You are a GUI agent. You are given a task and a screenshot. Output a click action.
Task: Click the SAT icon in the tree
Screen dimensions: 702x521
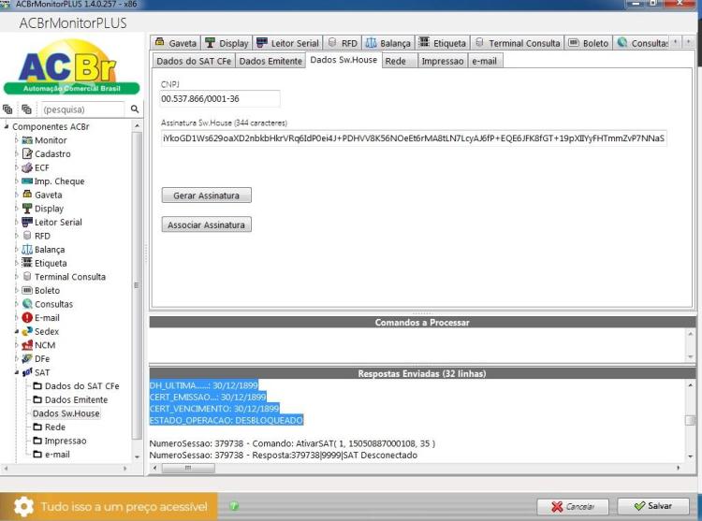tap(27, 372)
